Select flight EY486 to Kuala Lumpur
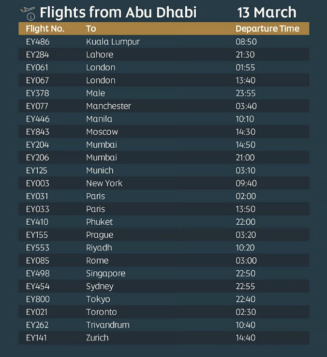This screenshot has width=327, height=357. pyautogui.click(x=163, y=42)
